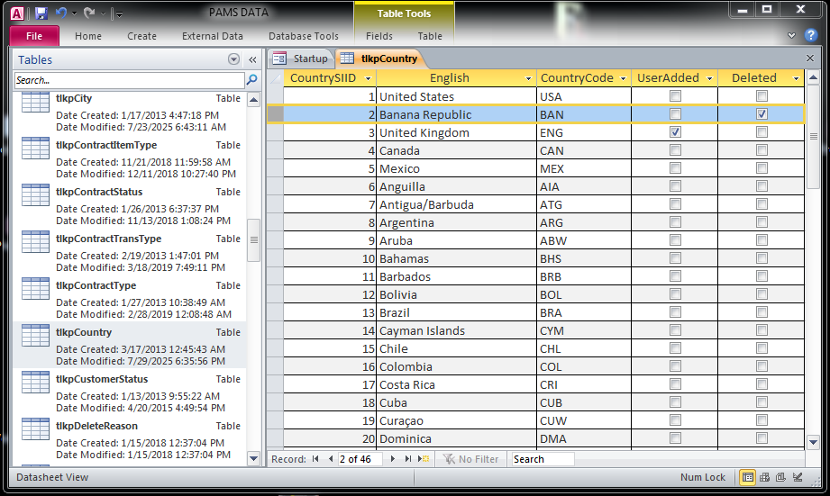
Task: Open the File tab
Action: 34,36
